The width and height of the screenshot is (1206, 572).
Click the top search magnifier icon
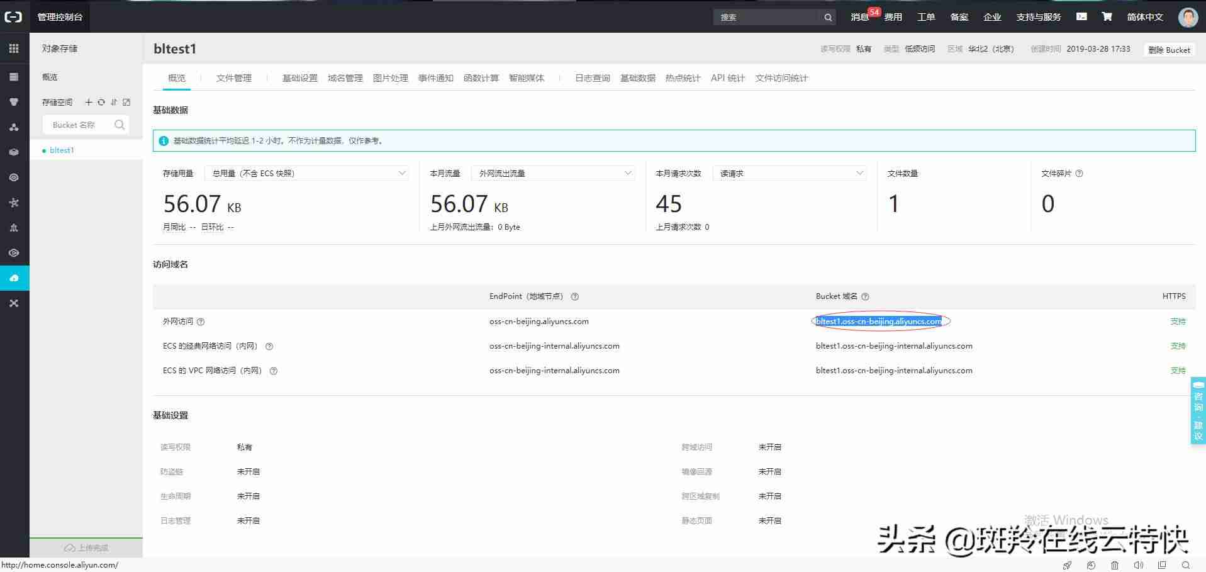click(828, 18)
